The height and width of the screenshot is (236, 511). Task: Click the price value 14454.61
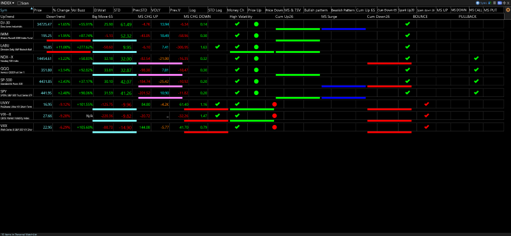(45, 59)
